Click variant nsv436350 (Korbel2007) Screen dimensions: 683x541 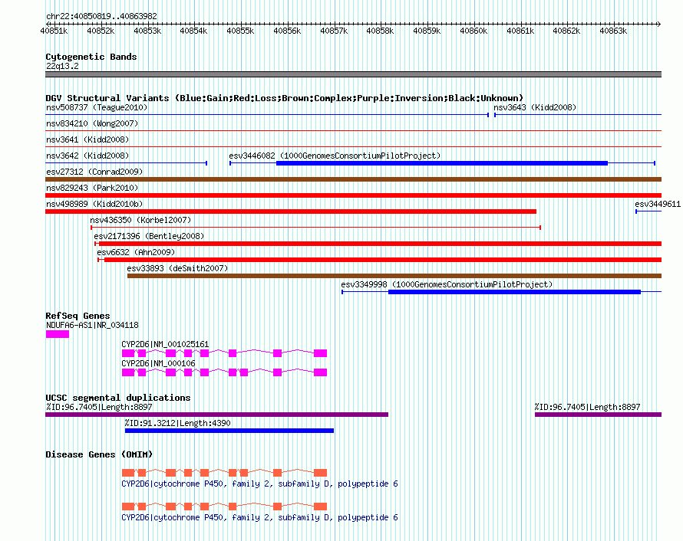tap(140, 220)
